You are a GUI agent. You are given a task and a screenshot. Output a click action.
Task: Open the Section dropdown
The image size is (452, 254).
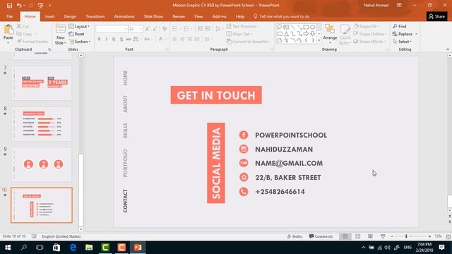click(80, 42)
